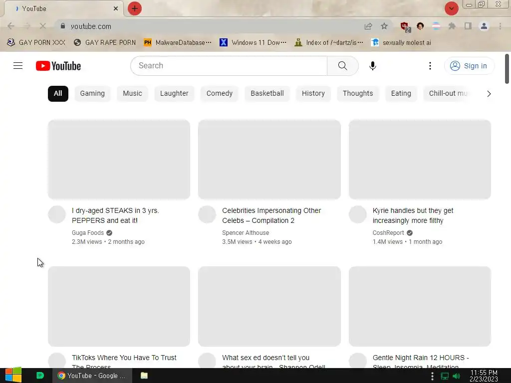Screen dimensions: 511x383
Task: Go back with browser back arrow
Action: (x=11, y=26)
